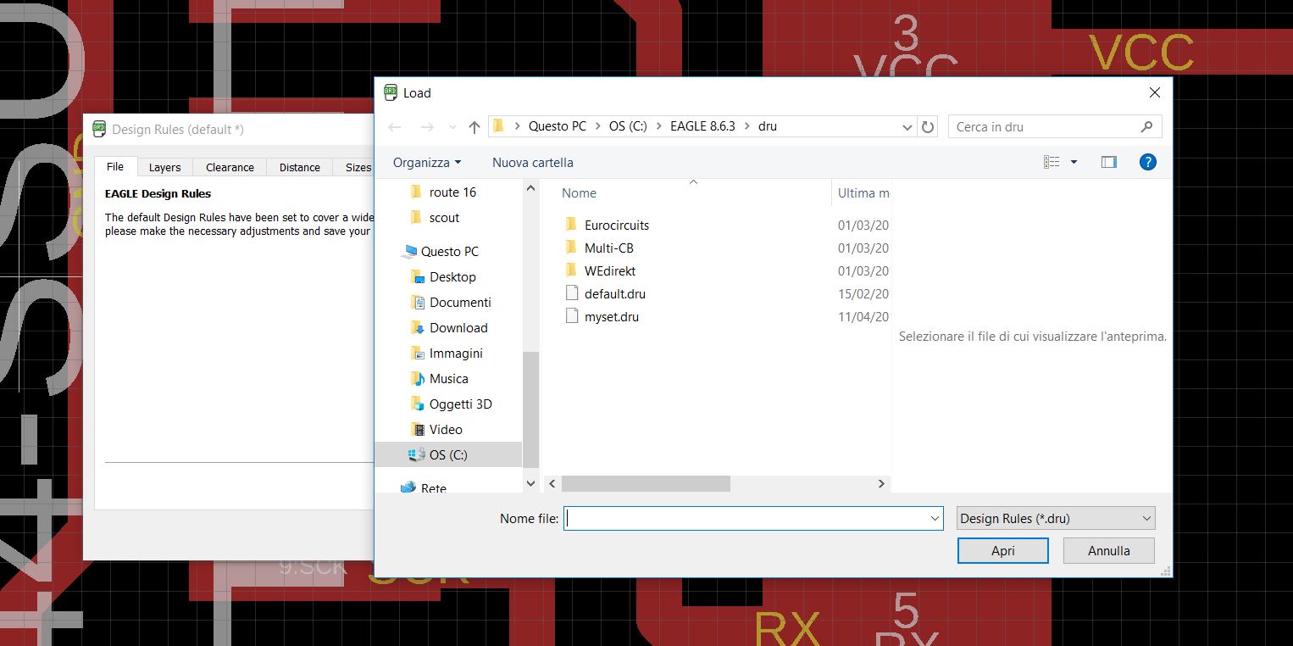Go back using the left arrow in Load dialog
The height and width of the screenshot is (646, 1293).
click(x=395, y=127)
